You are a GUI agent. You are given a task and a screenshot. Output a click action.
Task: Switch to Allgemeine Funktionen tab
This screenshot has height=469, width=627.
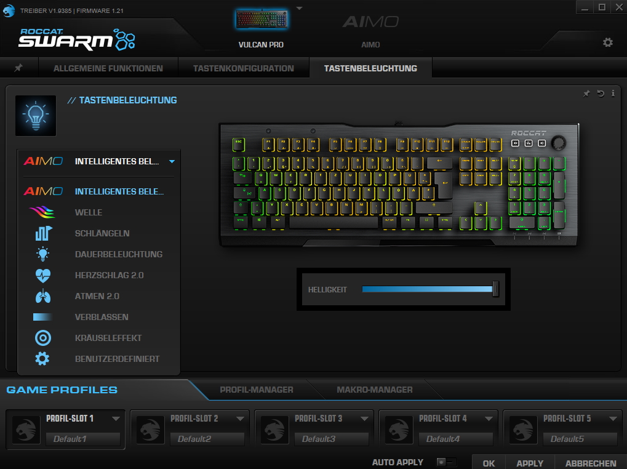point(108,68)
